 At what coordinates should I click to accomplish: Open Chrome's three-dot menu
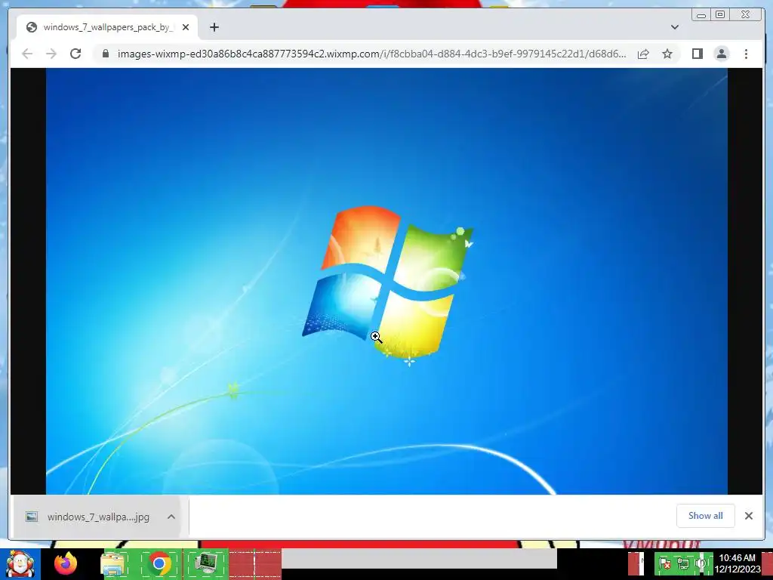point(746,54)
